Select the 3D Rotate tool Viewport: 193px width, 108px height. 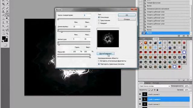[x=3, y=30]
